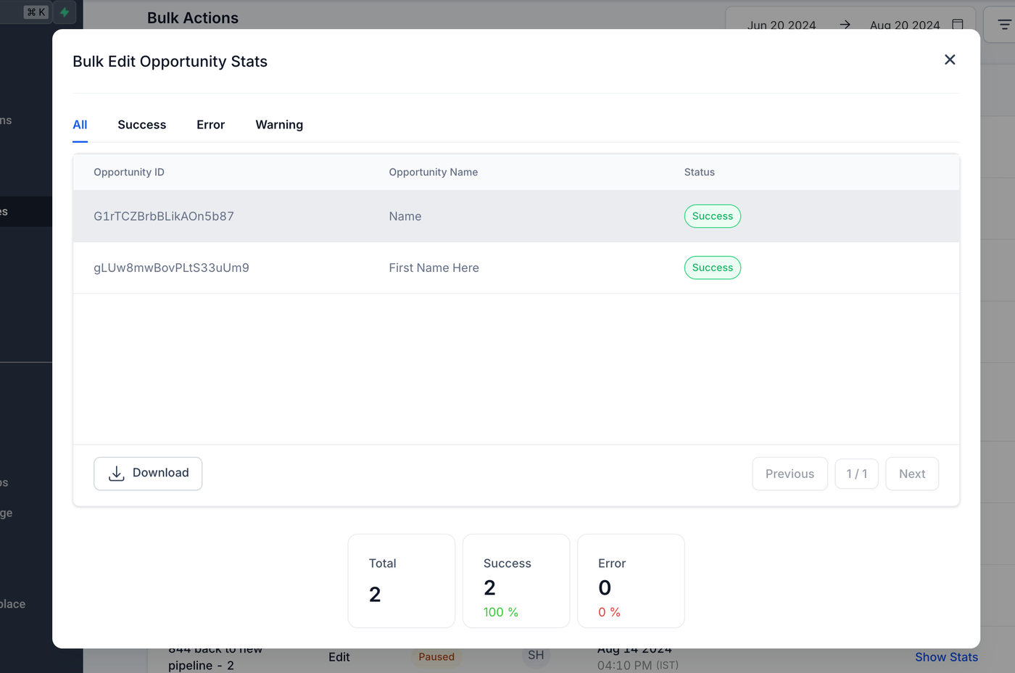Click the 1 / 1 page indicator
This screenshot has width=1015, height=673.
click(856, 474)
